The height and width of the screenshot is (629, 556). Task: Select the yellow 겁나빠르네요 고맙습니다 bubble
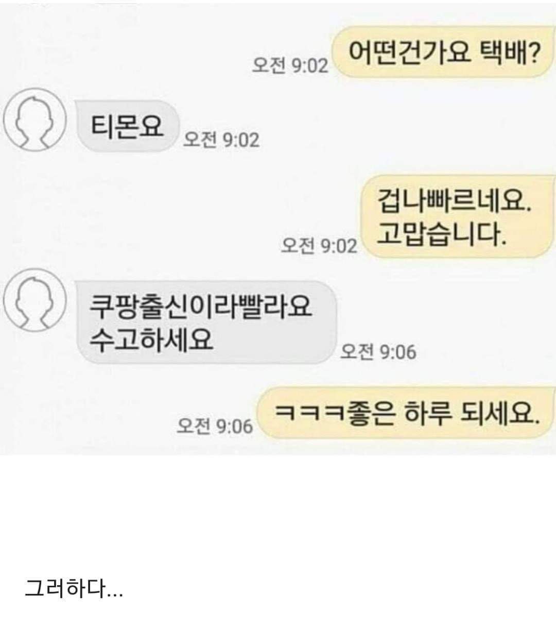(x=459, y=216)
